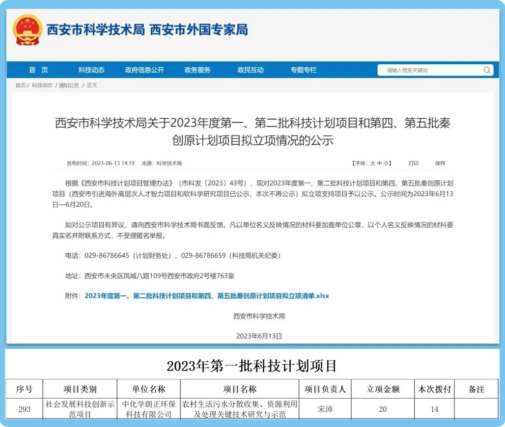
Task: Go to the 政务服务 menu item
Action: click(x=197, y=70)
